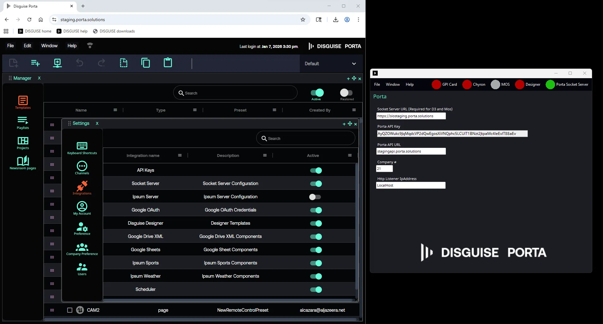The image size is (603, 324).
Task: Disable the Google OAuth integration toggle
Action: [x=316, y=210]
